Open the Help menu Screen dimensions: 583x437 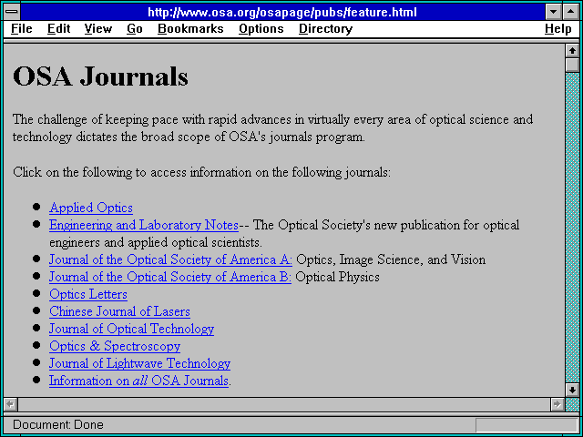558,29
